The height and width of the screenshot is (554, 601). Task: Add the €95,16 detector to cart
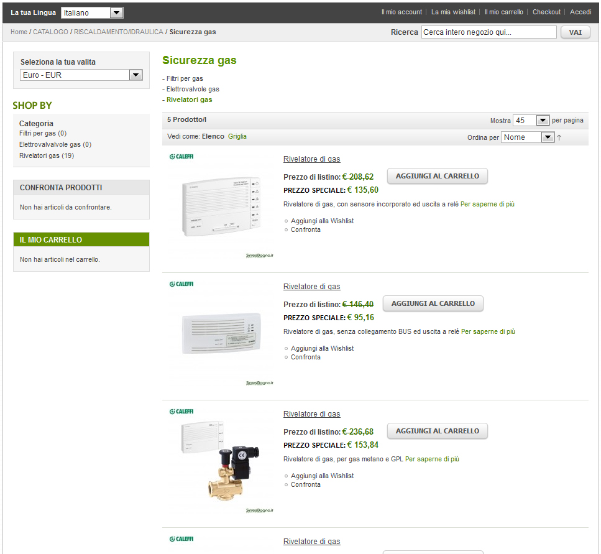pos(433,303)
